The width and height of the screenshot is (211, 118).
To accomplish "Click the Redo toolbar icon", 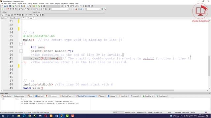I will [x=16, y=6].
